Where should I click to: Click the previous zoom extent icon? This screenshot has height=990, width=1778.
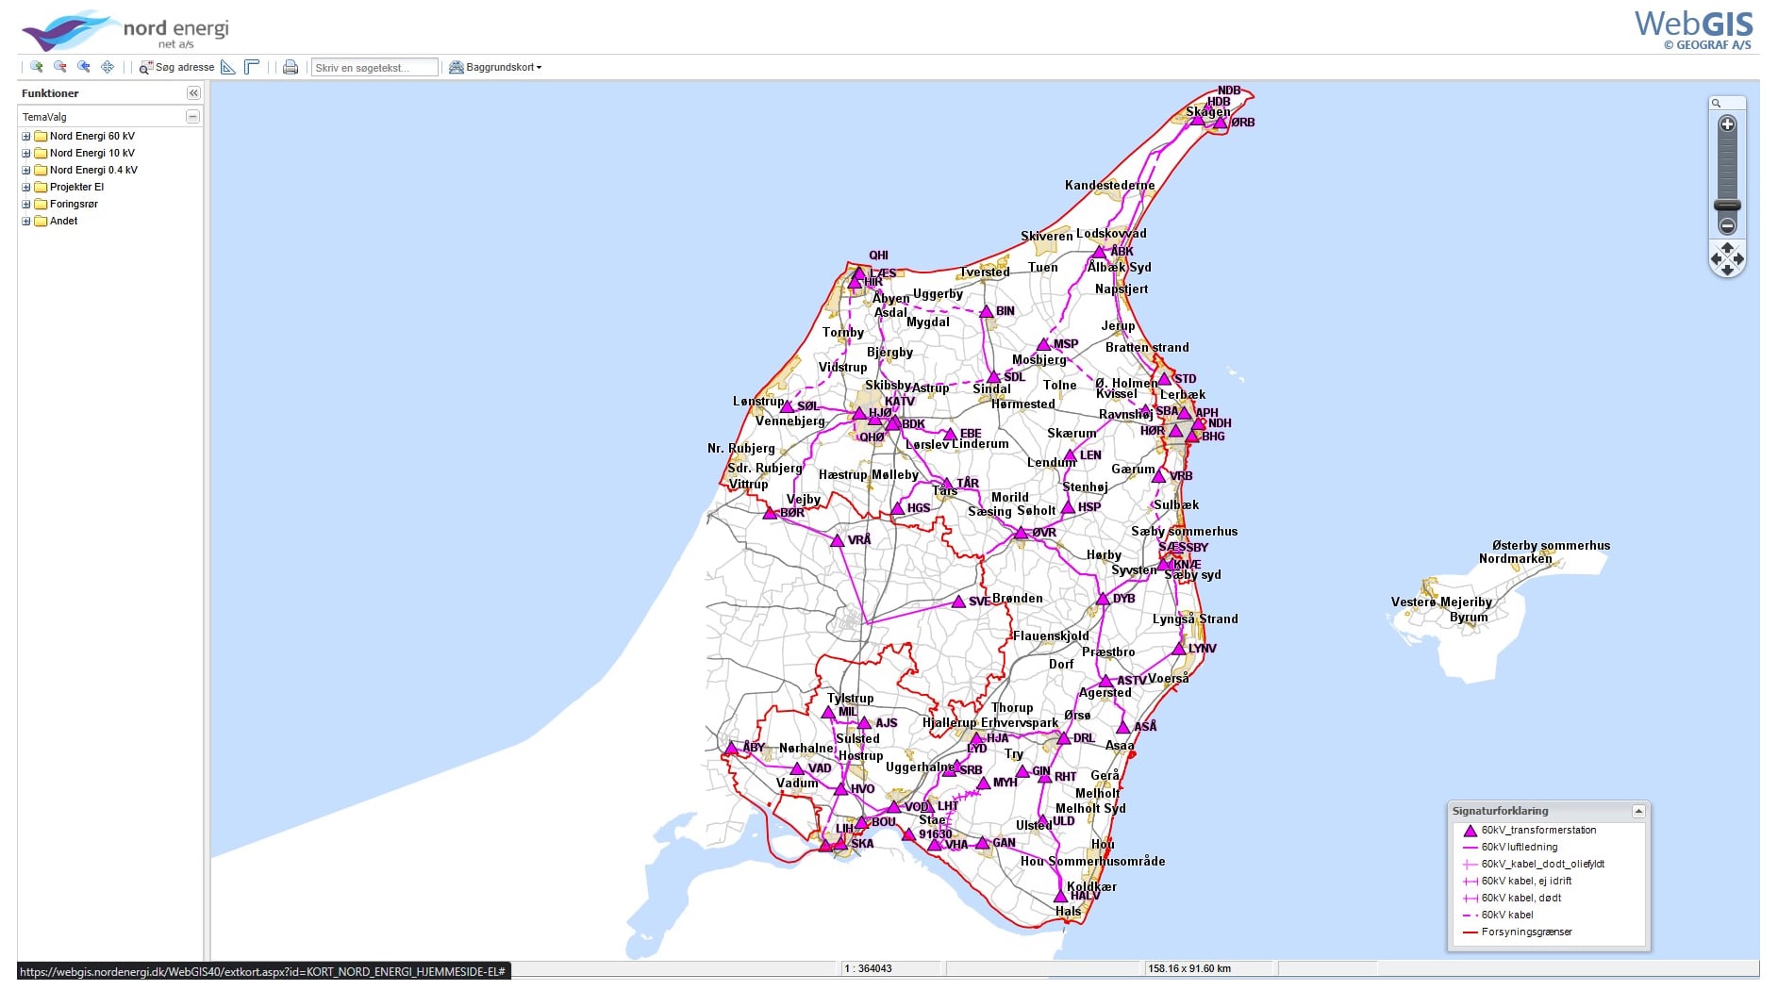[84, 67]
